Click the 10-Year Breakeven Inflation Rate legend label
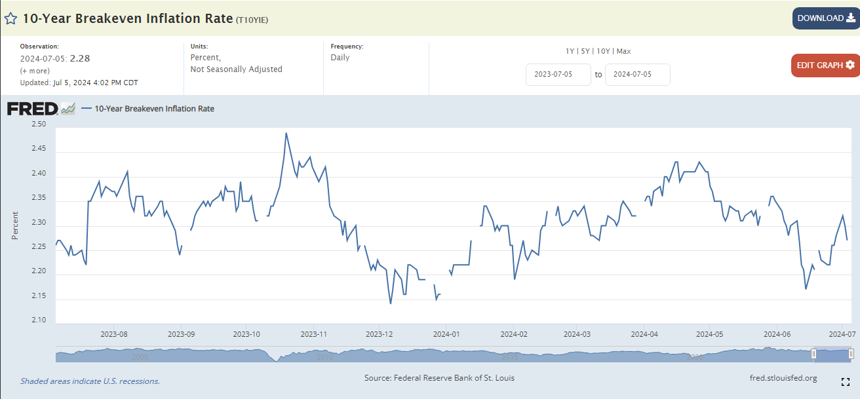 154,109
